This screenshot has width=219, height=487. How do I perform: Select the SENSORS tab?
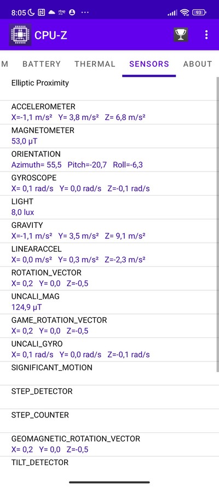[149, 64]
